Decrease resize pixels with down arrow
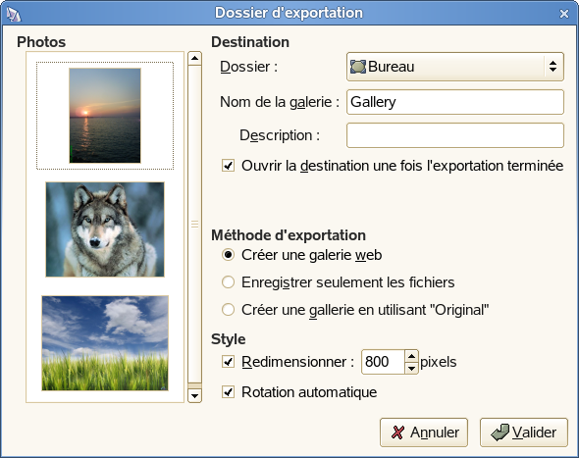 click(411, 368)
